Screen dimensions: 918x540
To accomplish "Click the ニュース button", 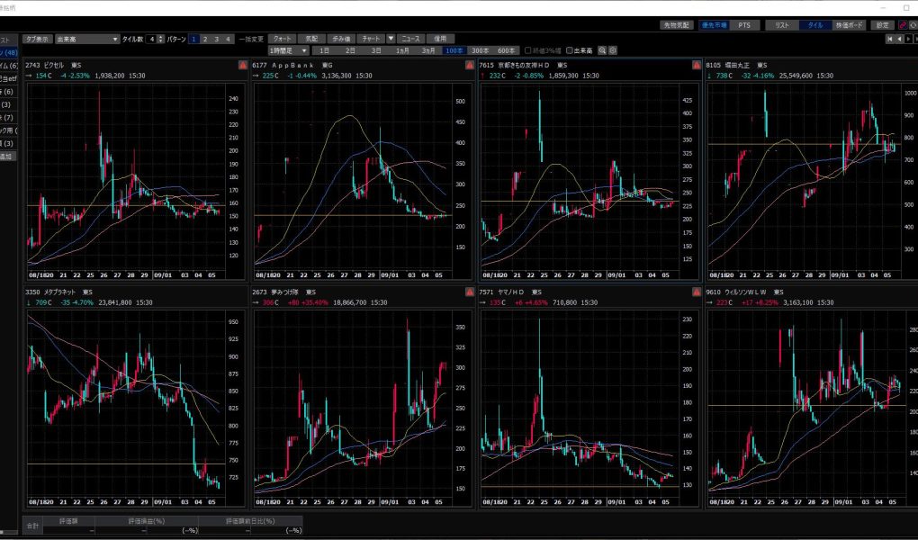I will click(x=410, y=40).
